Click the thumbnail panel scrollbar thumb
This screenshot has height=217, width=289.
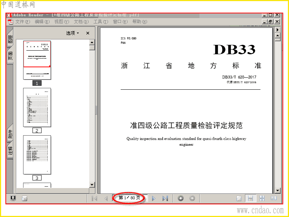(92, 48)
